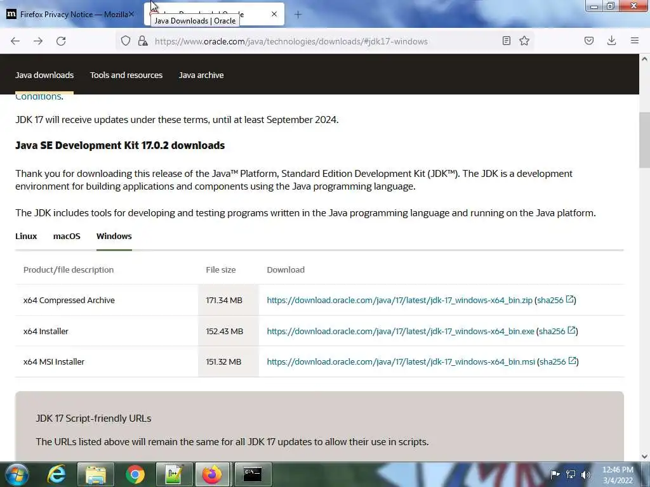The height and width of the screenshot is (487, 650).
Task: Open the volume control in system tray
Action: tap(586, 474)
